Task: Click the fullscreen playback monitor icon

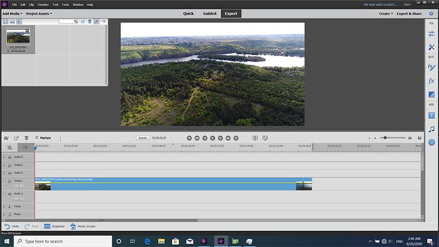Action: click(x=265, y=138)
